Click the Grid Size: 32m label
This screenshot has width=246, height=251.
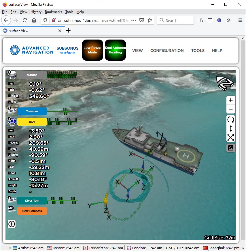[219, 238]
